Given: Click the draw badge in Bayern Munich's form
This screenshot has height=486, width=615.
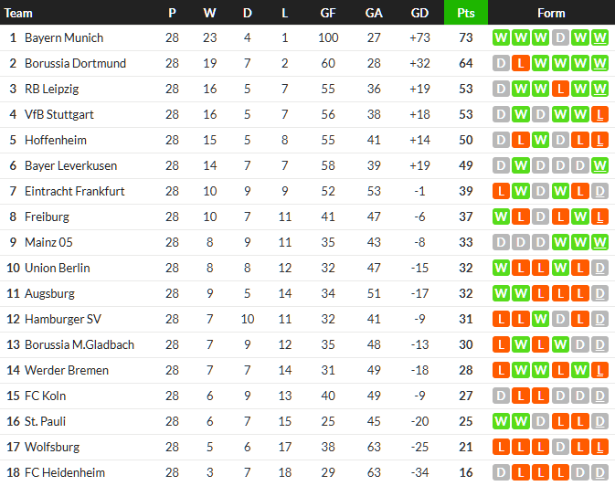Looking at the screenshot, I should (560, 38).
